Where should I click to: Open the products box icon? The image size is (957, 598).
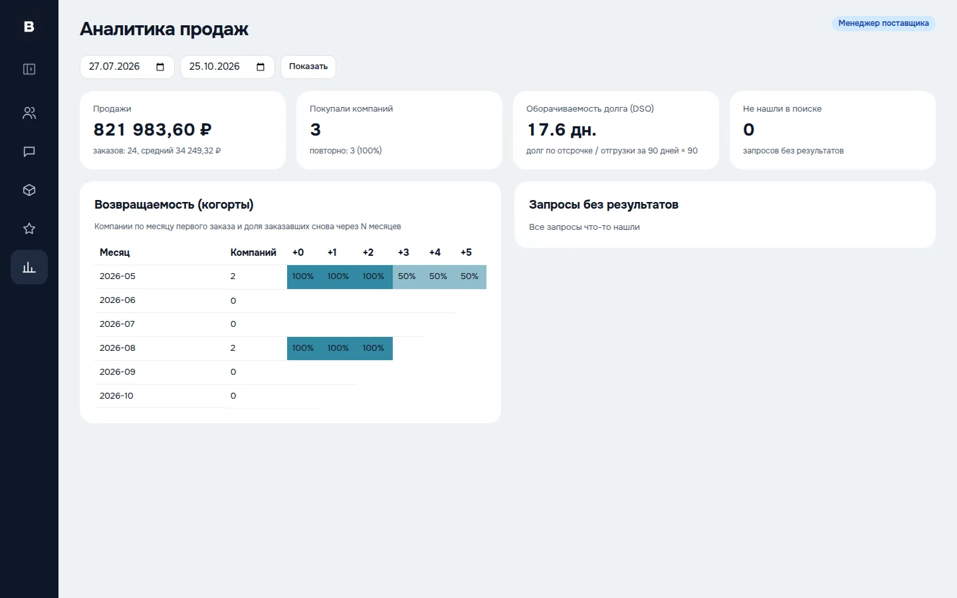tap(29, 190)
